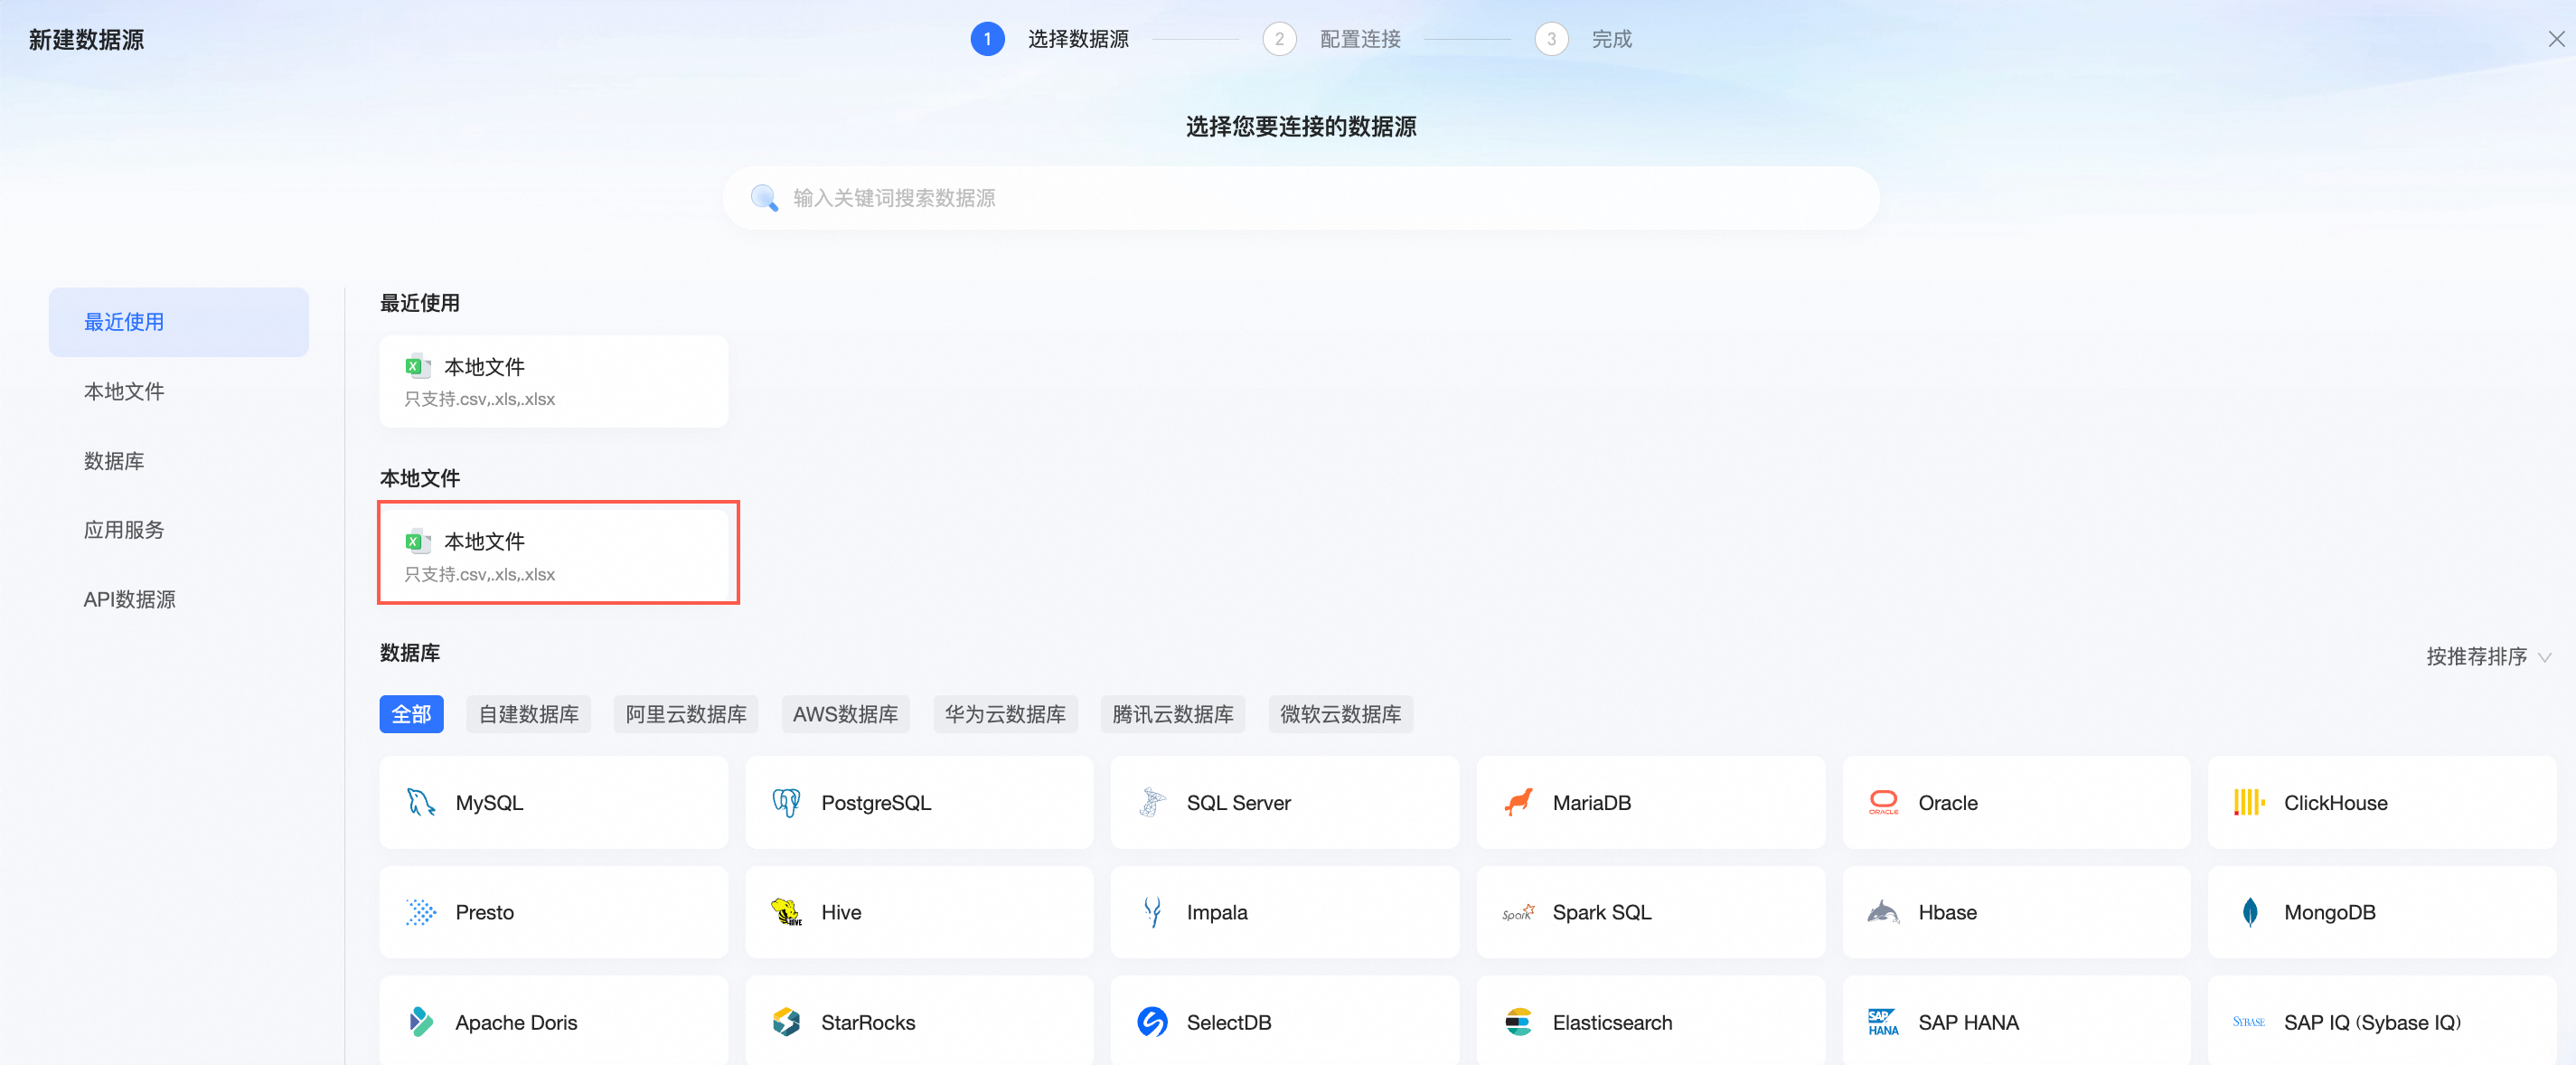Viewport: 2576px width, 1065px height.
Task: Select the SelectDB label
Action: (x=1228, y=1022)
